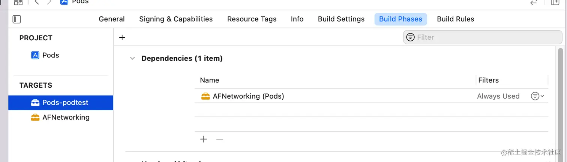Open the Always Used platform filter dropdown
This screenshot has height=162, width=567.
click(537, 96)
